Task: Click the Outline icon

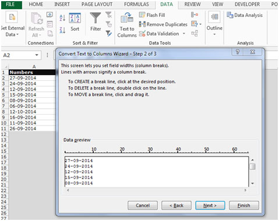Action: 214,17
